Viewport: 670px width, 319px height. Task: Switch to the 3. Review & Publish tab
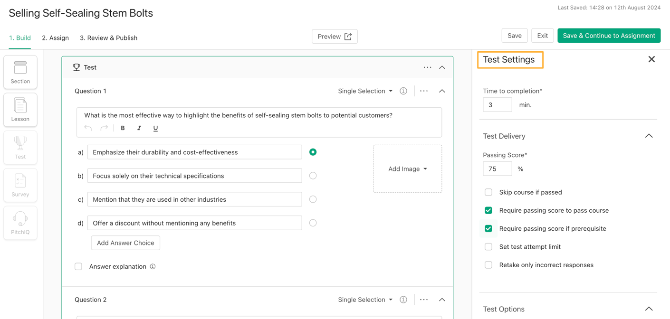[108, 38]
